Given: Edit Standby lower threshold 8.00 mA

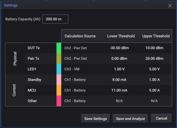Looking at the screenshot, I should tap(119, 80).
